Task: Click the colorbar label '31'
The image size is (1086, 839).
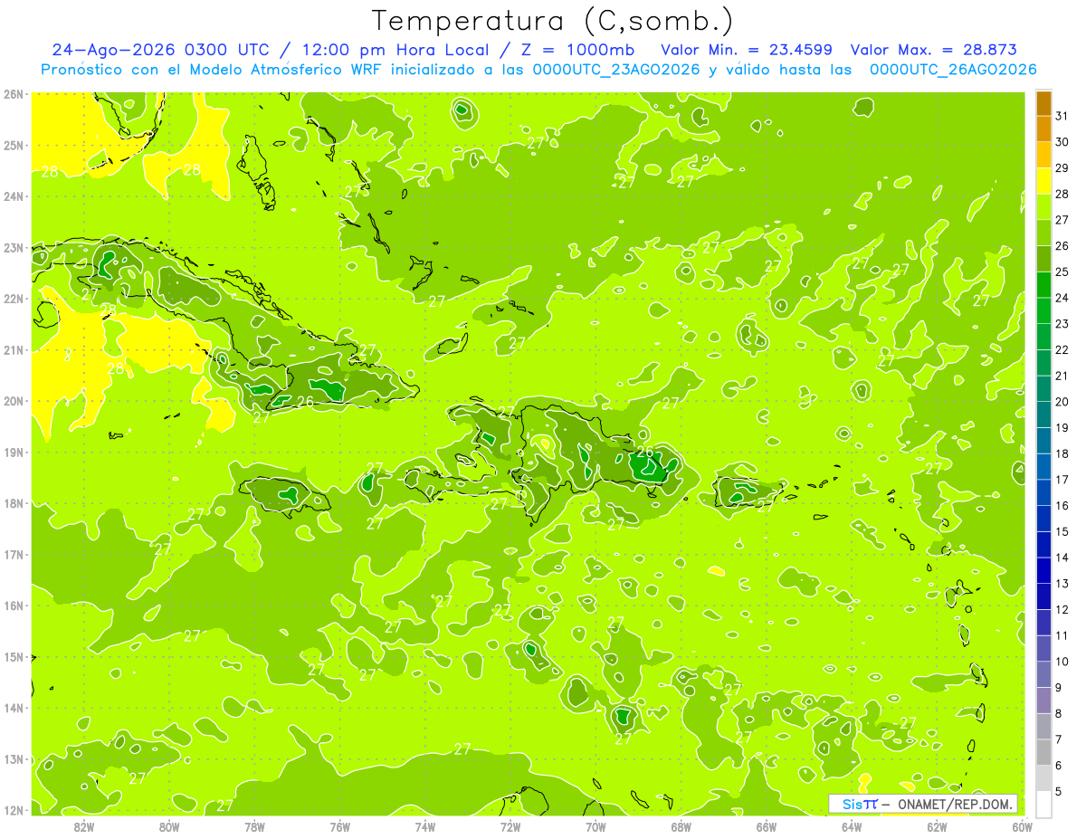Action: tap(1062, 116)
